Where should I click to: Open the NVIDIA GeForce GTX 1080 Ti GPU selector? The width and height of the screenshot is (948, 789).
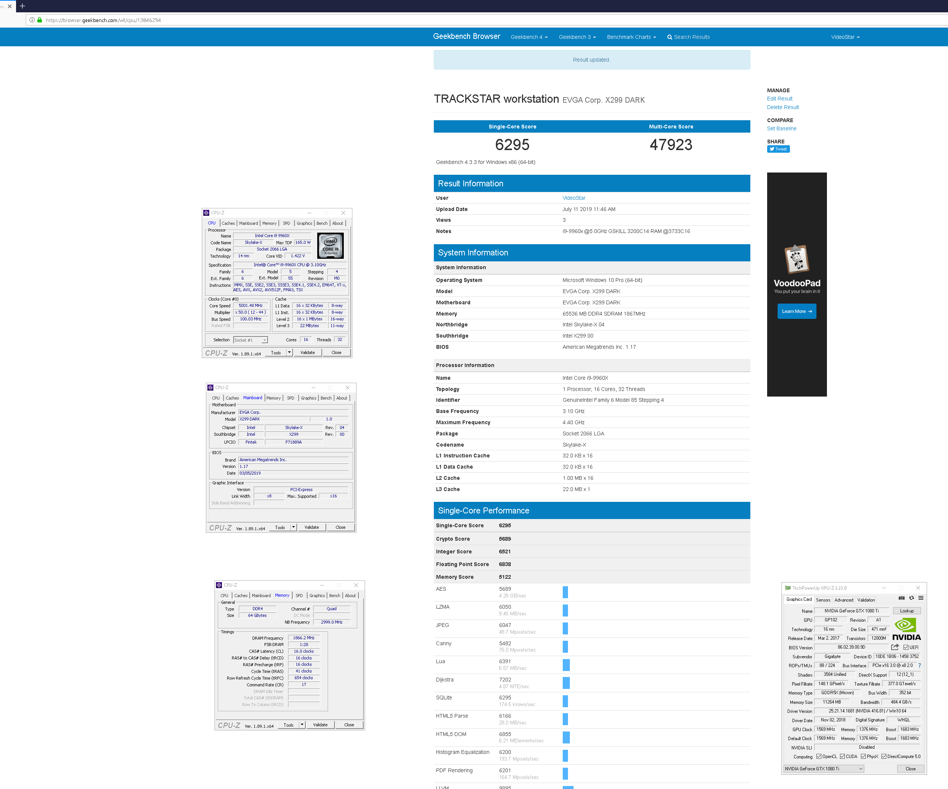point(824,769)
